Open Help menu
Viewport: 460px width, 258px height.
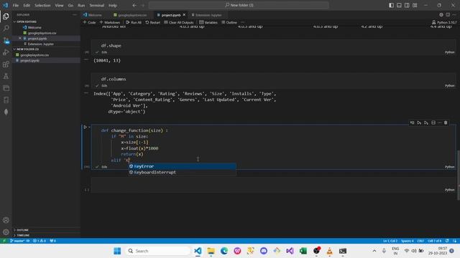pyautogui.click(x=113, y=5)
